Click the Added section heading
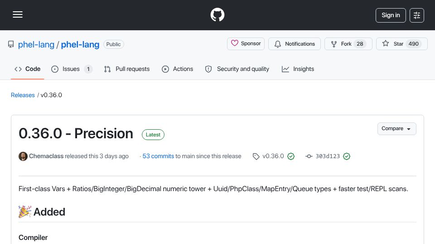 [x=49, y=212]
